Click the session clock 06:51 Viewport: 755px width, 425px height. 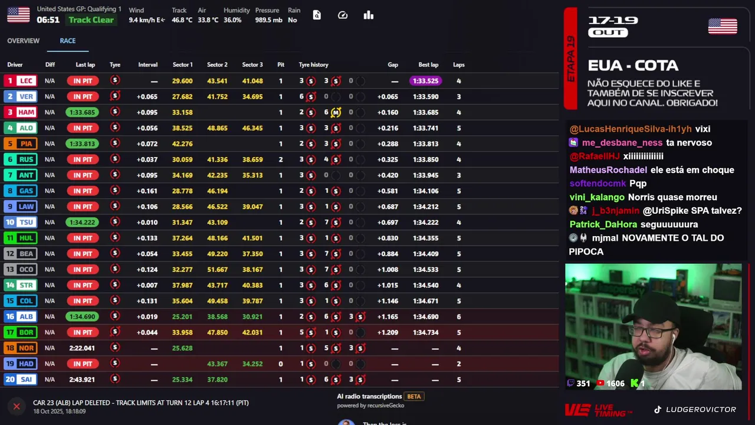[48, 20]
